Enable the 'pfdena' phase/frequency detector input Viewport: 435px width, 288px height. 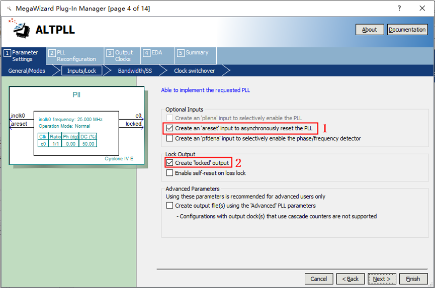click(x=169, y=138)
